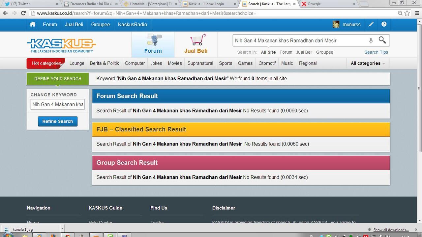Viewport: 422px width, 237px height.
Task: Click the Forum Search Result header
Action: point(241,96)
